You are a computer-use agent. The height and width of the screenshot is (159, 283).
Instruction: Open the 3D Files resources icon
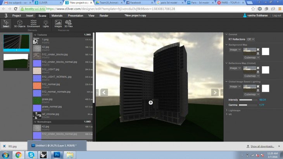[x=68, y=24]
